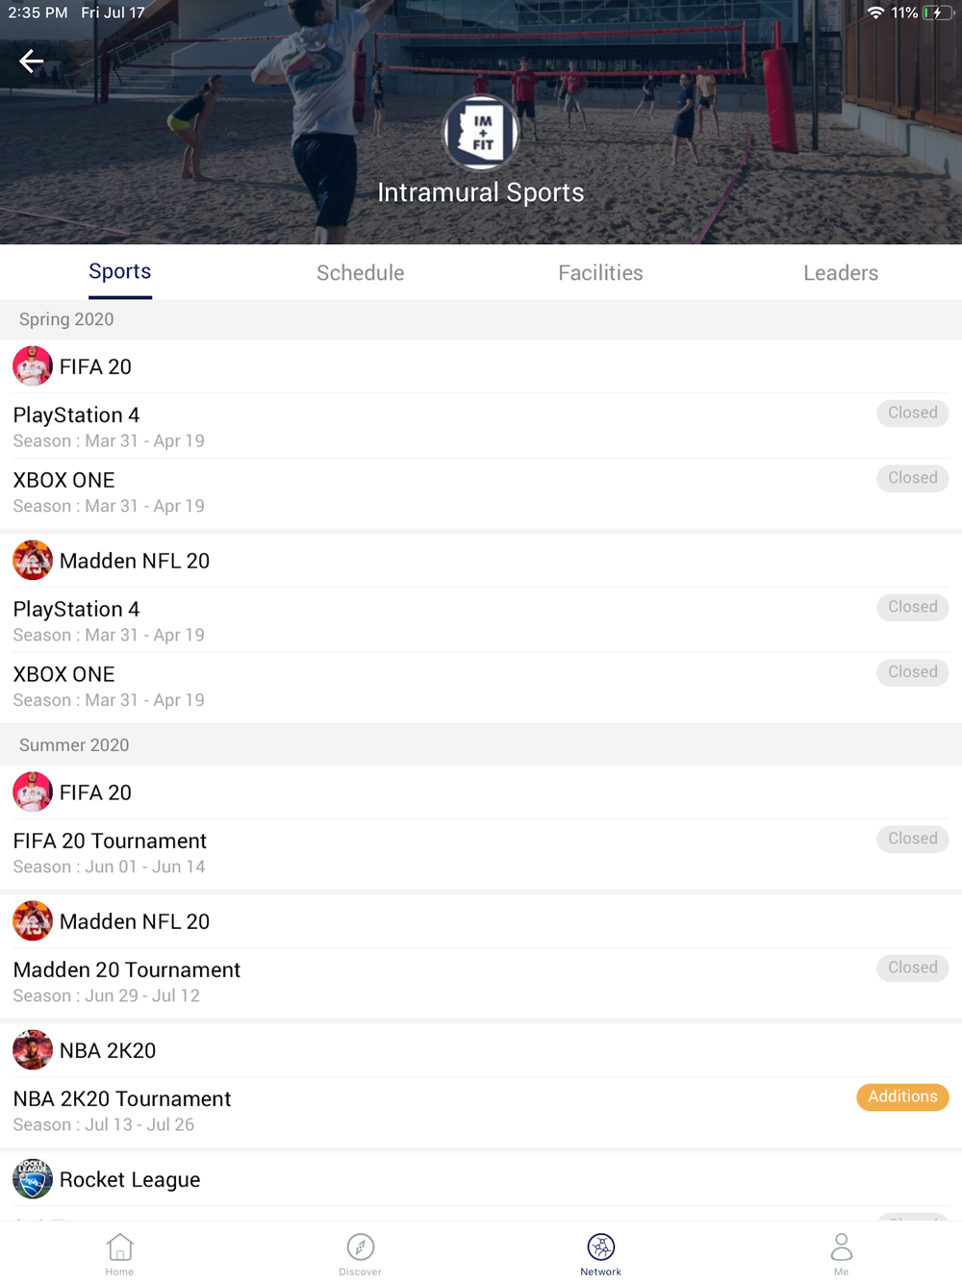Tap the Summer 2020 section header
This screenshot has width=962, height=1283.
(x=481, y=745)
